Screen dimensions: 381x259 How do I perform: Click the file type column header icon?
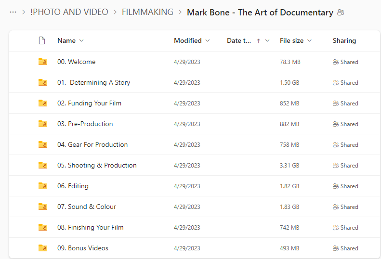[x=42, y=40]
